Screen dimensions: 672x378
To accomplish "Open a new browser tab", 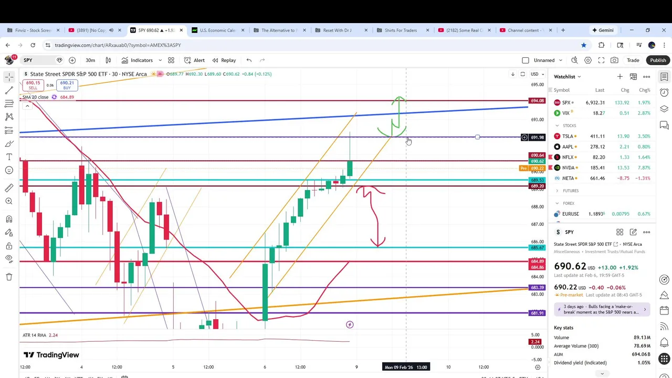I will [x=563, y=30].
